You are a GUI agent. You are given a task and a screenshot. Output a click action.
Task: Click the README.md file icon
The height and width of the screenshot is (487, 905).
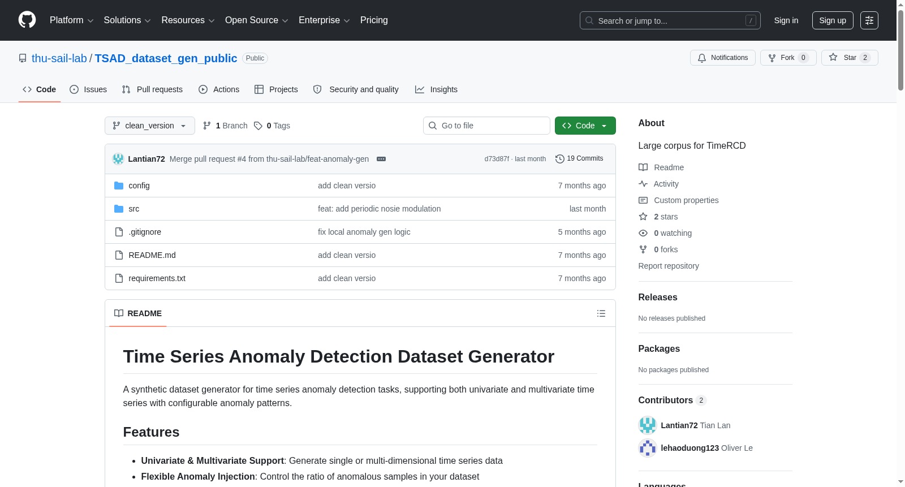119,255
